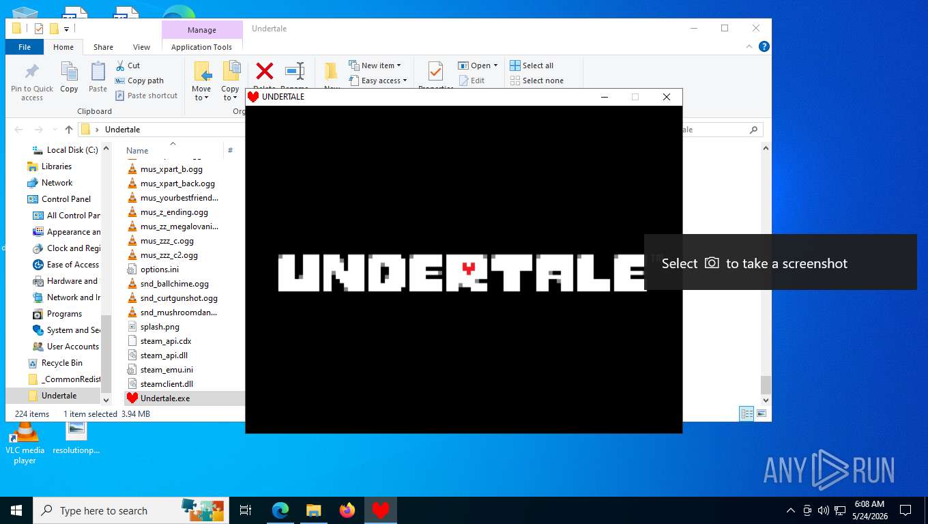The height and width of the screenshot is (524, 928).
Task: Click the New folder icon
Action: [331, 72]
